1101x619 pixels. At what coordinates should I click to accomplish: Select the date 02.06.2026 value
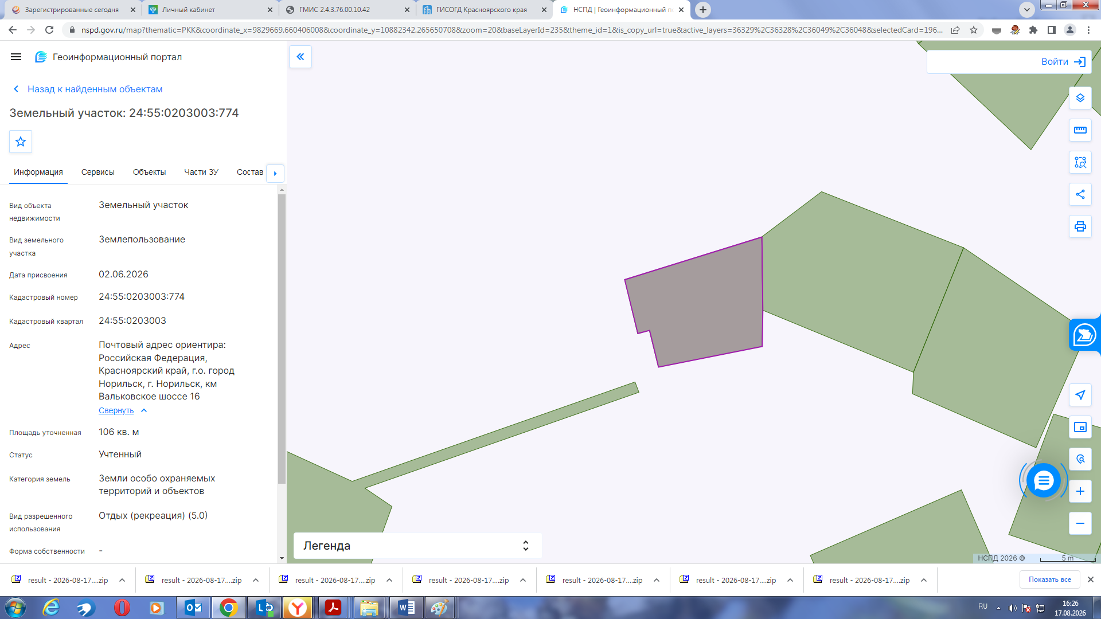(x=123, y=274)
